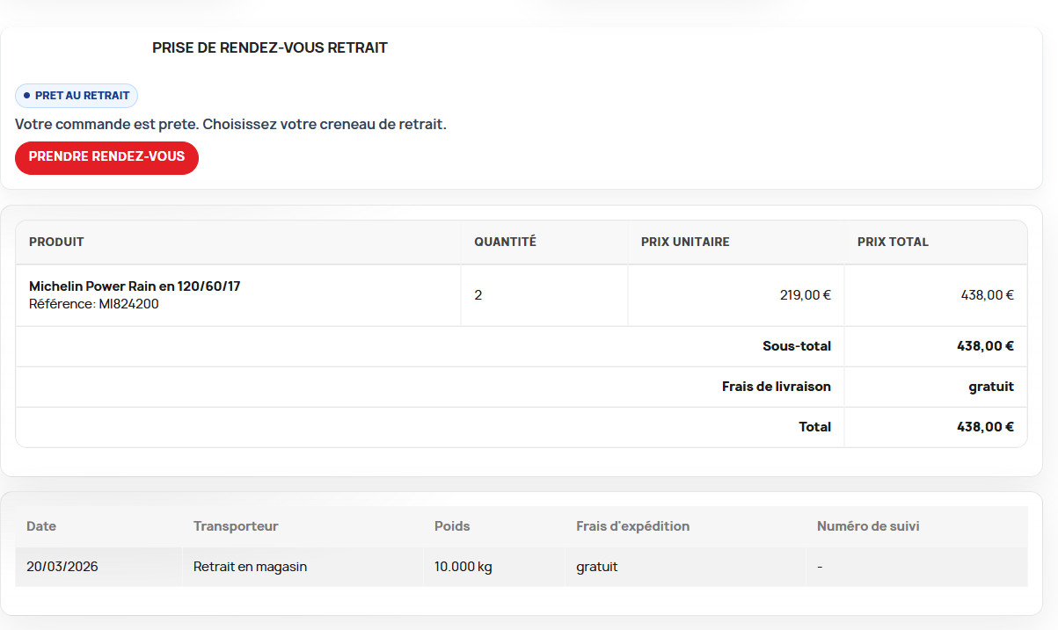Click the blue dot in the status badge
The width and height of the screenshot is (1058, 630).
(x=26, y=96)
